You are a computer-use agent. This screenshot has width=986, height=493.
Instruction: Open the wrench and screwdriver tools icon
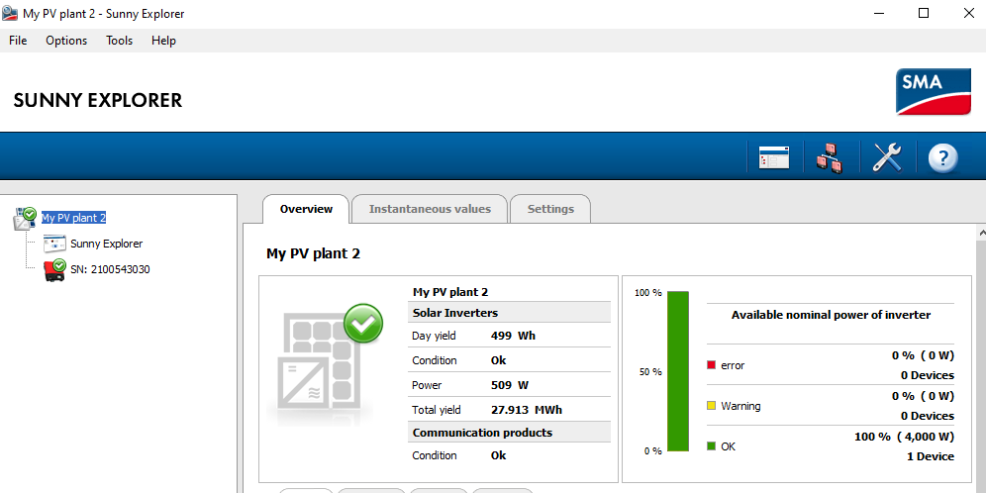point(887,157)
